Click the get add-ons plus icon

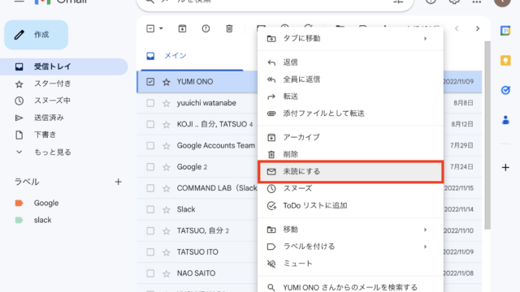tap(505, 168)
